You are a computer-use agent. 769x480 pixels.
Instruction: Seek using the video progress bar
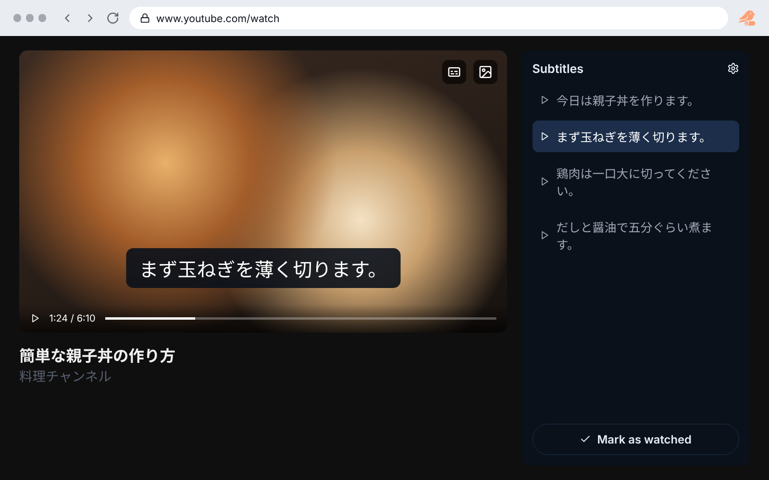pos(301,318)
